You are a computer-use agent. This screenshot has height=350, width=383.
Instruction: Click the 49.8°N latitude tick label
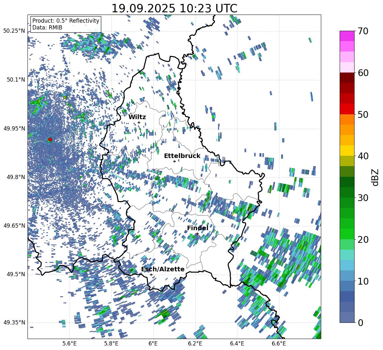tap(16, 177)
